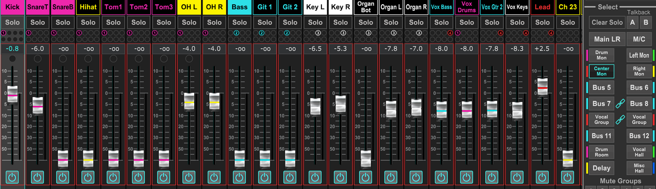The width and height of the screenshot is (656, 189).
Task: Select the Vocal Hall effect bus
Action: coord(639,152)
